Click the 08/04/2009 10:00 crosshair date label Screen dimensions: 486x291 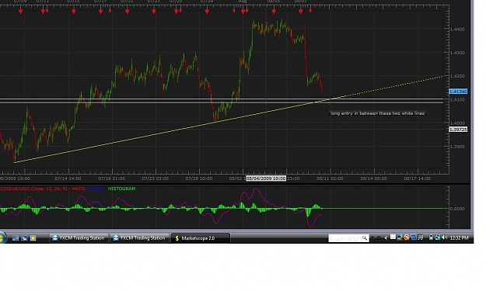click(x=266, y=178)
